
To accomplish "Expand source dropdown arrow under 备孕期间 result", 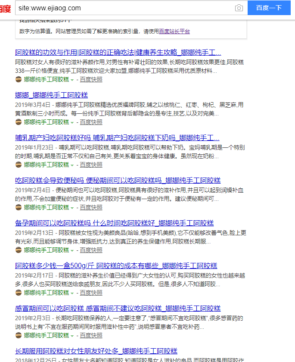I will click(72, 251).
